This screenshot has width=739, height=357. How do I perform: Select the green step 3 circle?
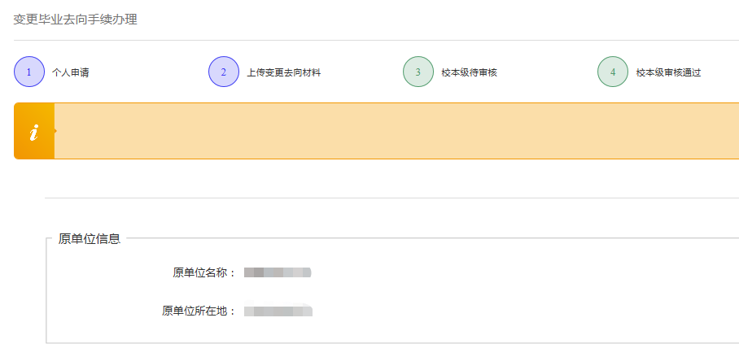[418, 72]
